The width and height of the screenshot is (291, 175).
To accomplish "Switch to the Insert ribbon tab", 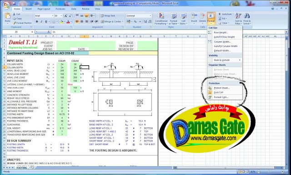I will (29, 9).
